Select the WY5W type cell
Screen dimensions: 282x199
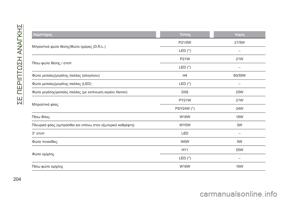[x=185, y=125]
